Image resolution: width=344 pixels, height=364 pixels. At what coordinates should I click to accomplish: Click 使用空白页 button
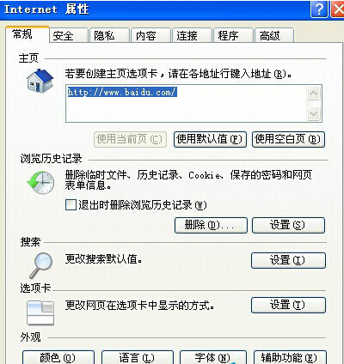[288, 139]
